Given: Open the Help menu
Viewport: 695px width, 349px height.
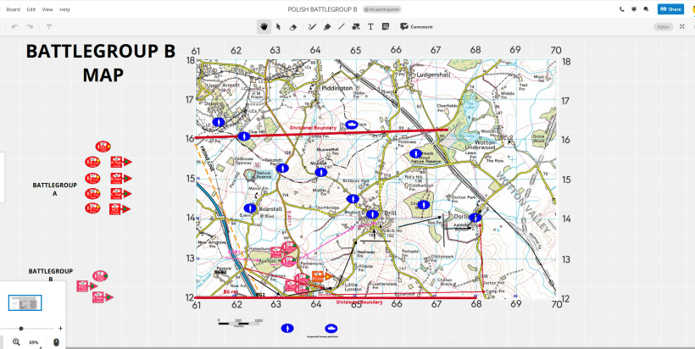Looking at the screenshot, I should pyautogui.click(x=64, y=9).
